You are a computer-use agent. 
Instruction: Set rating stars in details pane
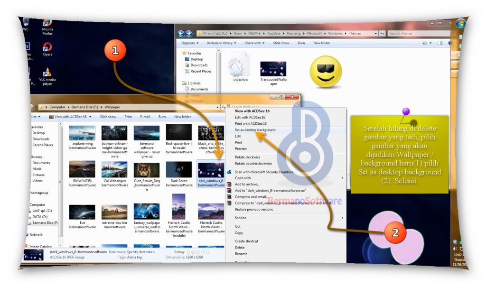(198, 252)
